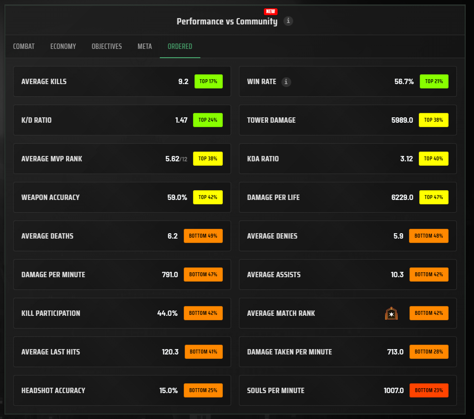The width and height of the screenshot is (474, 419).
Task: Click the 9.2 average kills value
Action: pyautogui.click(x=183, y=82)
